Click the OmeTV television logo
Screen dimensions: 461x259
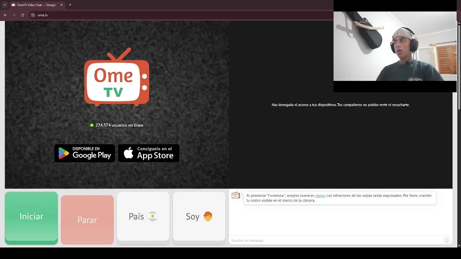click(117, 77)
